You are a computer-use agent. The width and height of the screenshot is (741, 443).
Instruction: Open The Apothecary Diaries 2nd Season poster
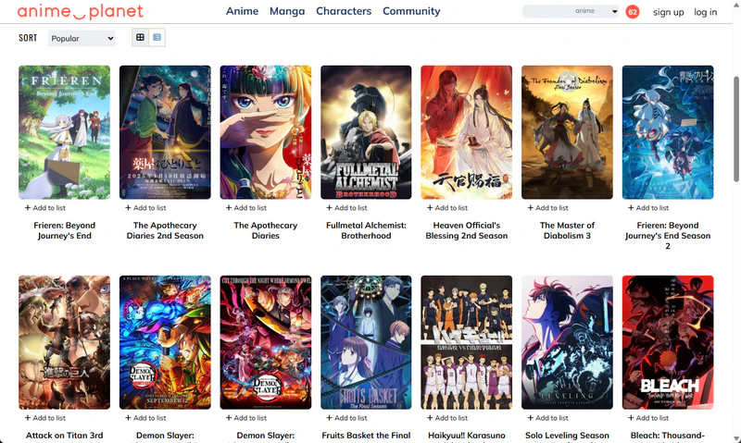pos(165,132)
